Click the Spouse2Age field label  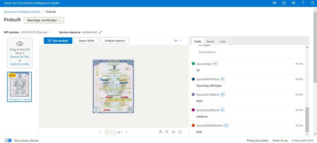204,64
